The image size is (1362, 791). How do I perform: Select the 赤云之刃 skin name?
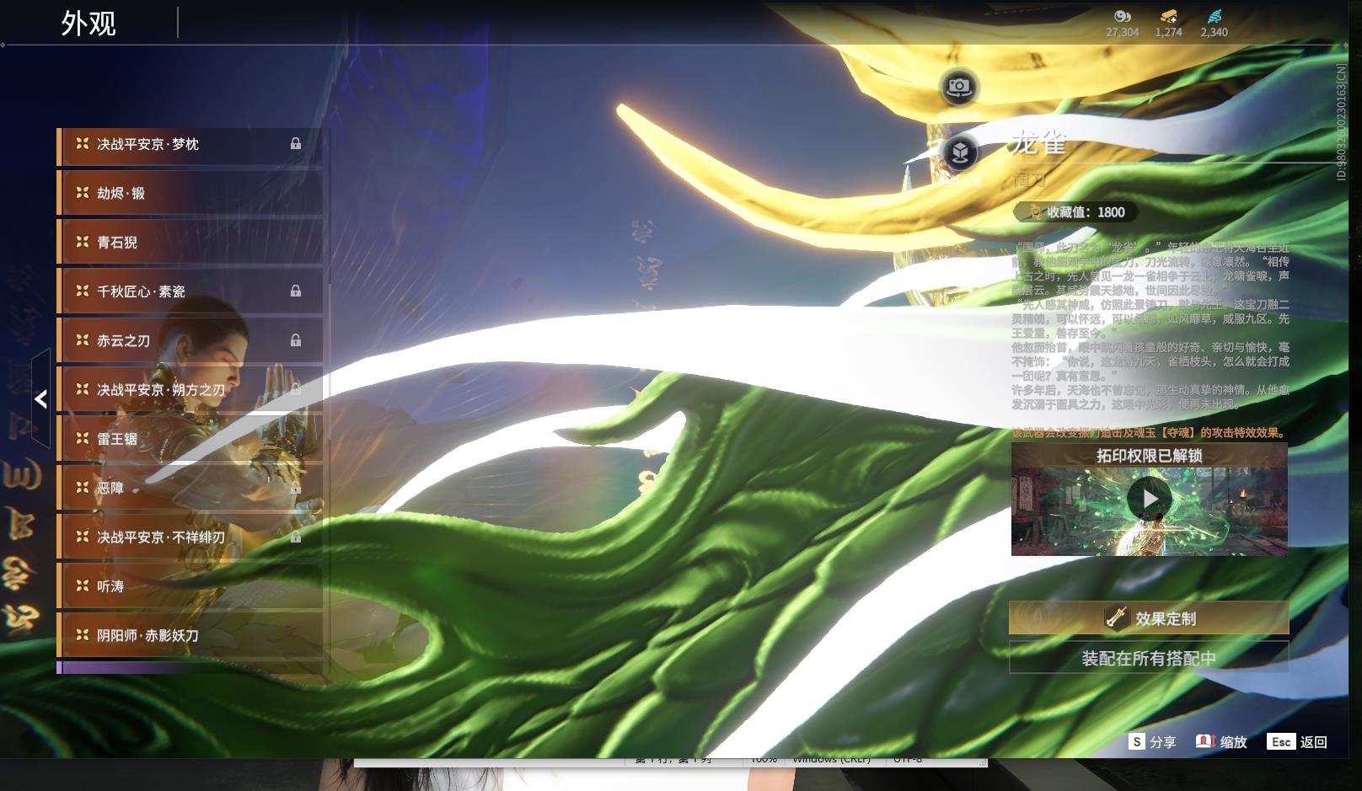[123, 340]
